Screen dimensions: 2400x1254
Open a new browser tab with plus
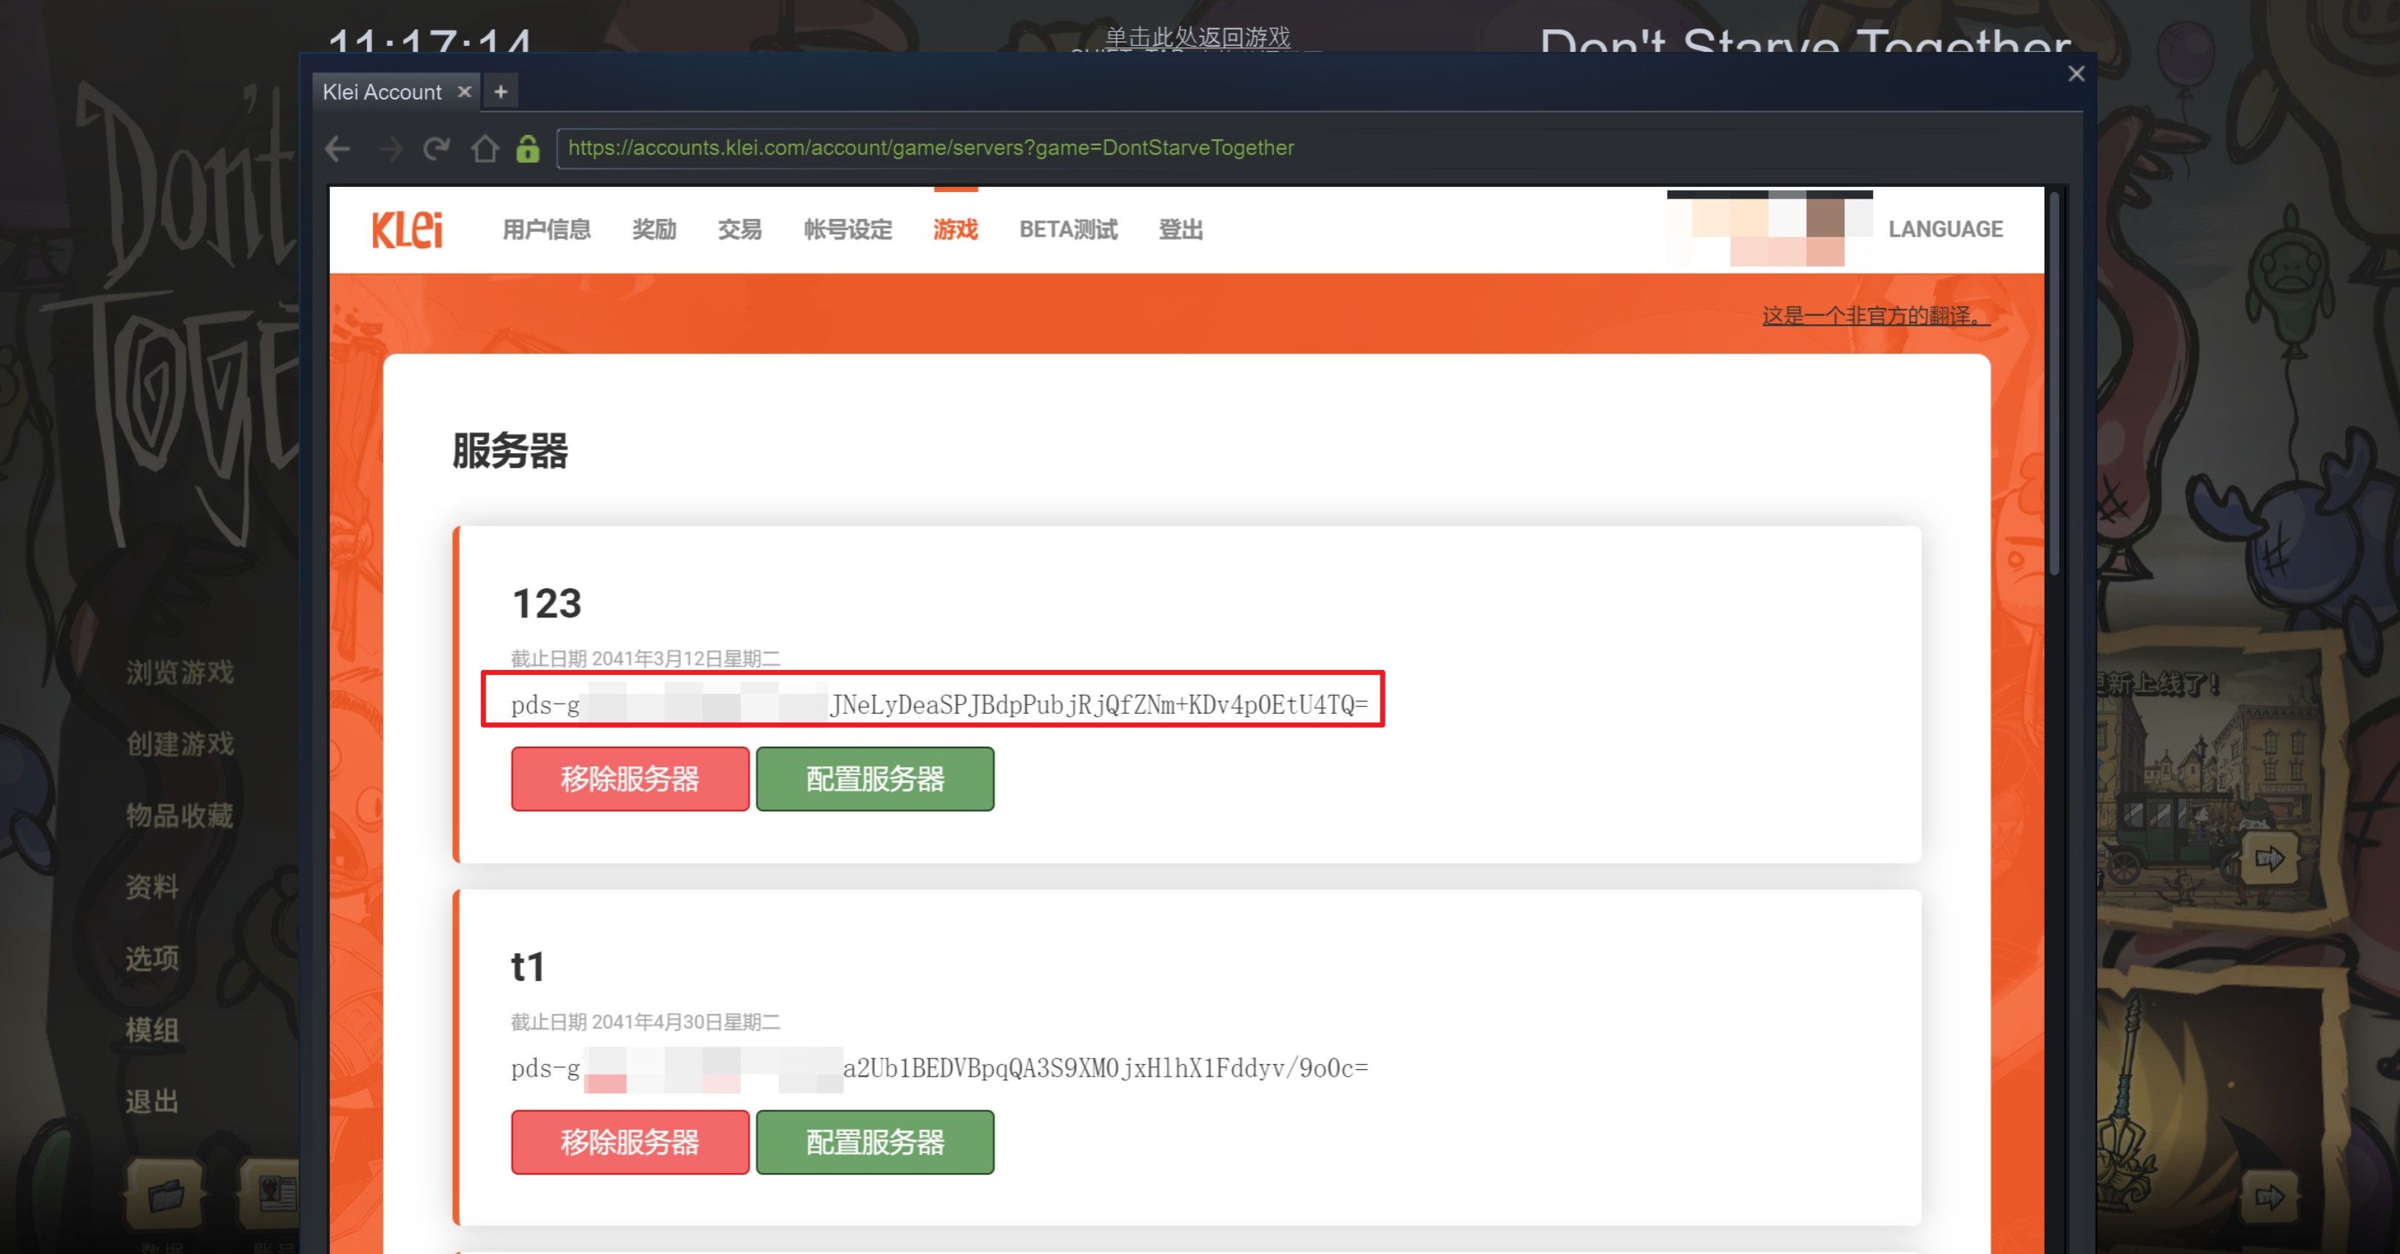pos(500,91)
